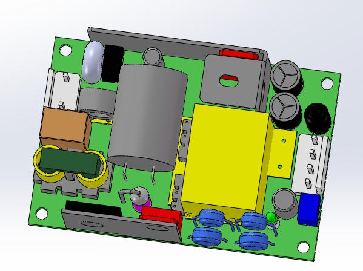This screenshot has width=363, height=271.
Task: Click the upper-left blue disc capacitor
Action: click(x=211, y=218)
